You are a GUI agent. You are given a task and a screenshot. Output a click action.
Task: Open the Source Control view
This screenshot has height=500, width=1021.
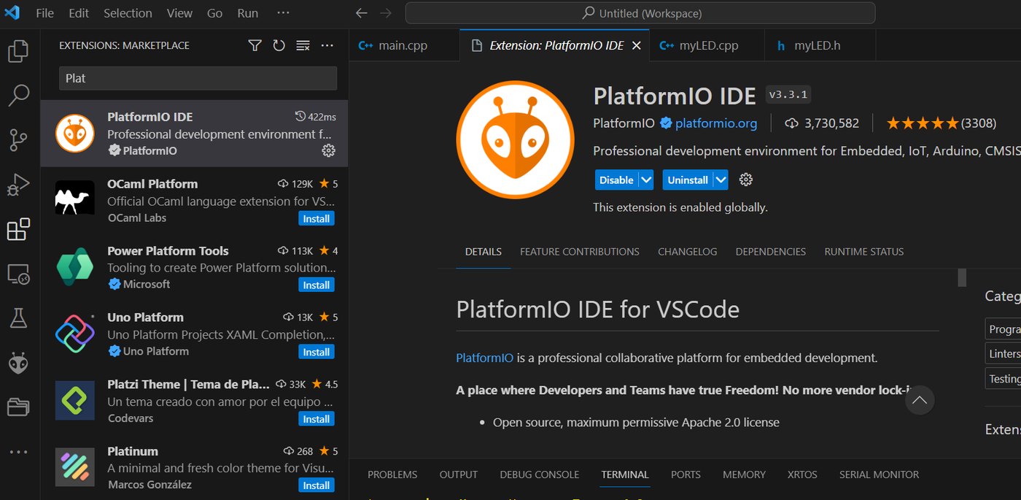click(x=18, y=140)
